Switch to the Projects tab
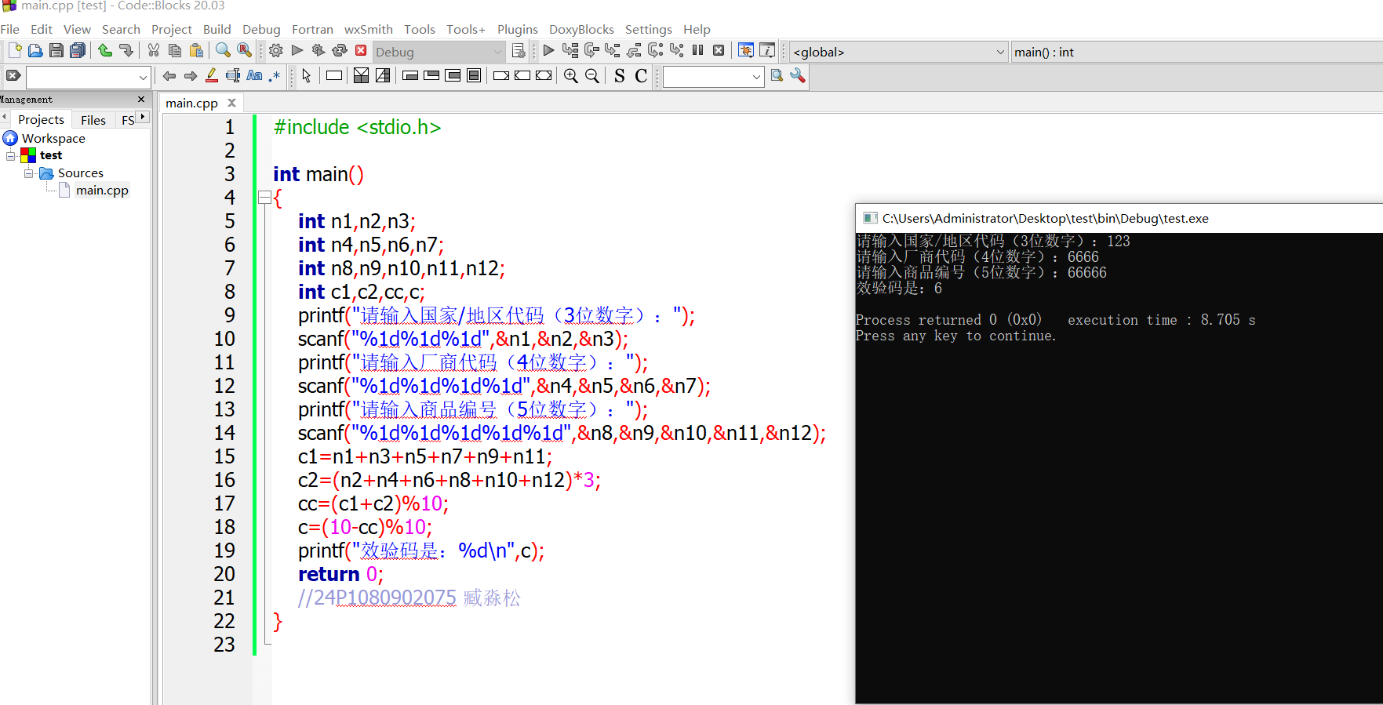This screenshot has width=1383, height=705. 41,119
